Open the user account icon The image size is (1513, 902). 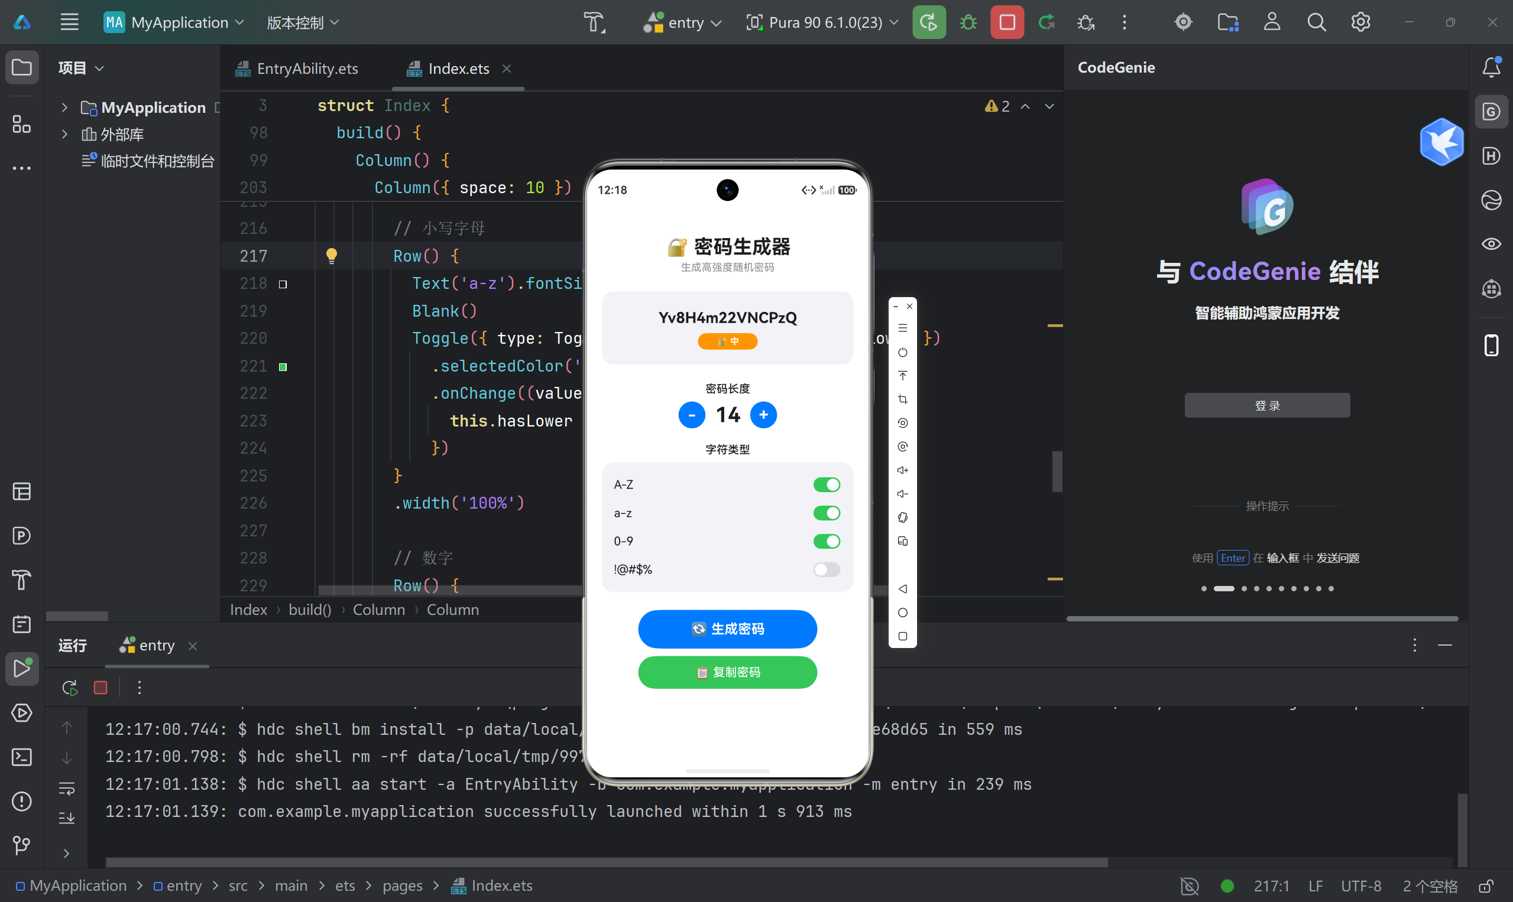pos(1272,22)
